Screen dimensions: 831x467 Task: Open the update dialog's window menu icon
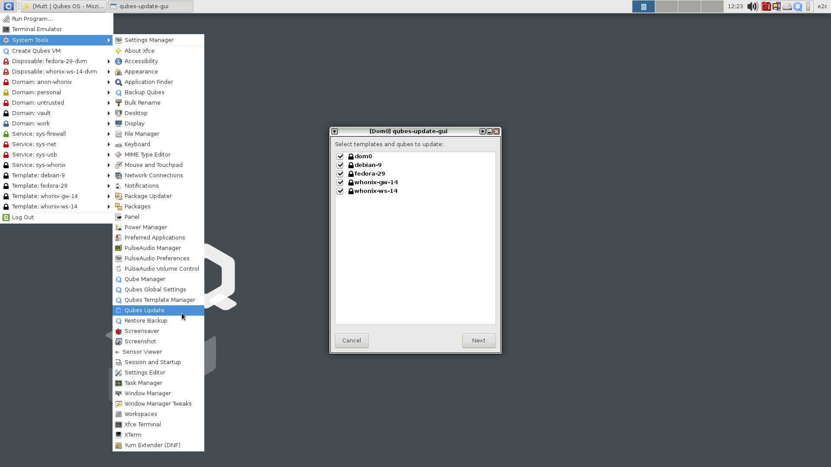click(x=335, y=131)
